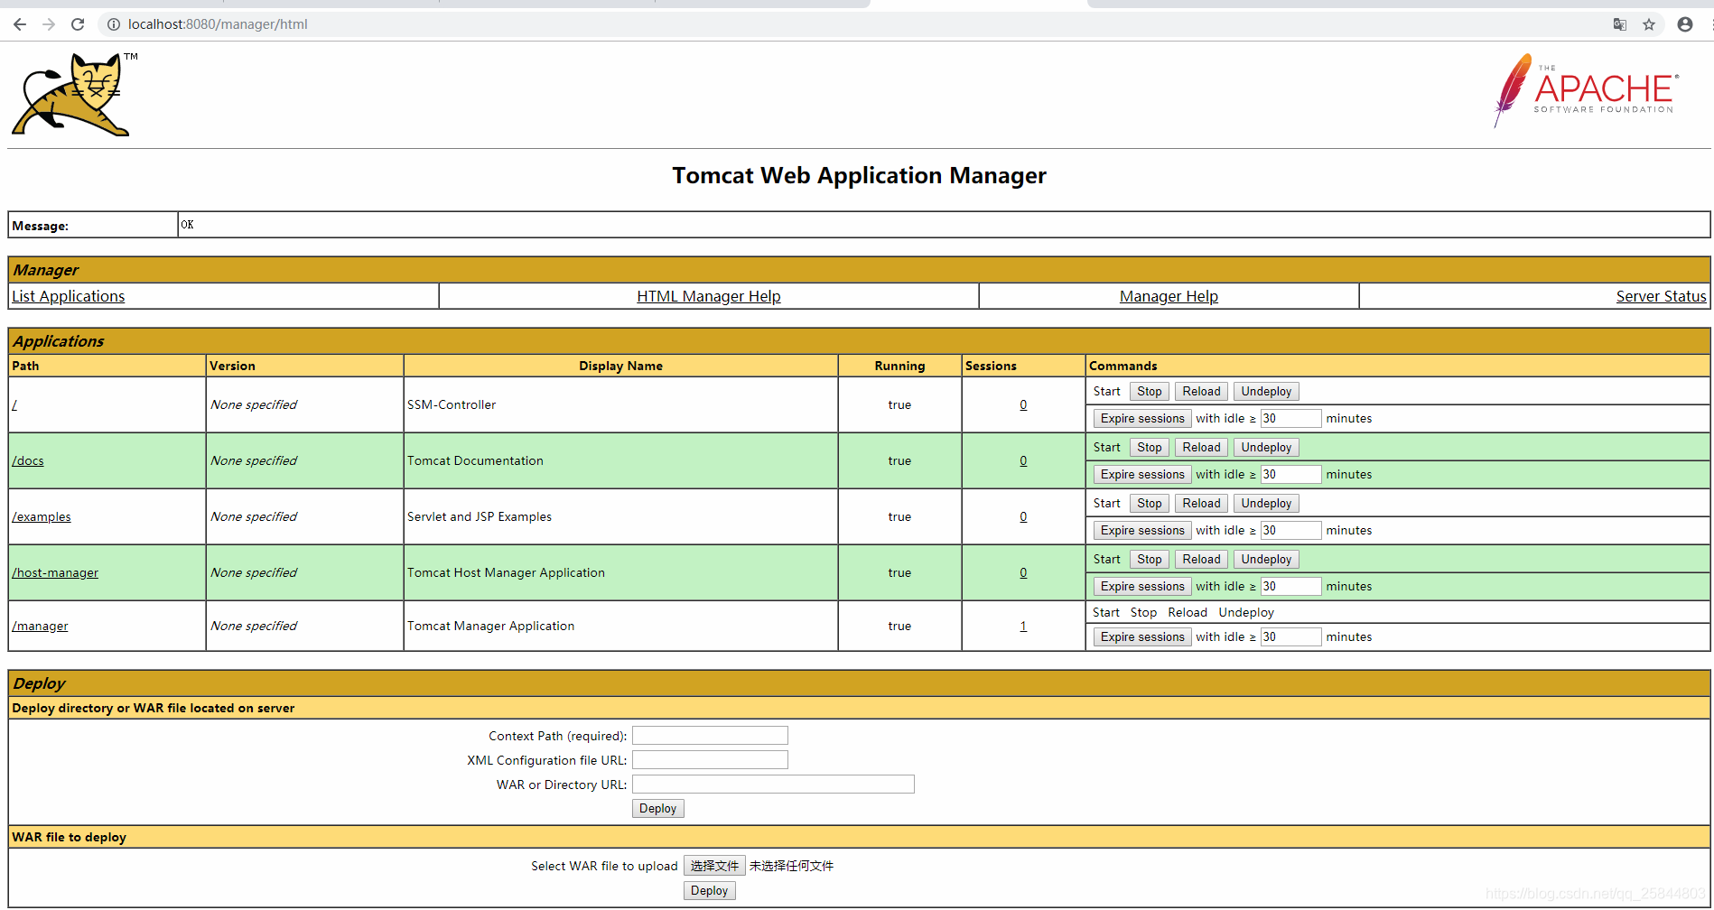Bookmark this page with the star icon

point(1649,24)
